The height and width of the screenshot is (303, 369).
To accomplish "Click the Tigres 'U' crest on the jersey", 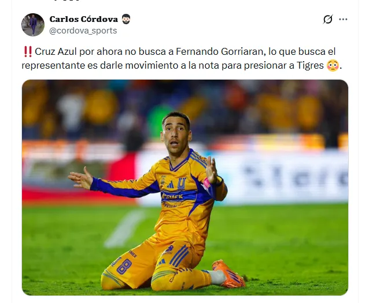I will [x=182, y=183].
